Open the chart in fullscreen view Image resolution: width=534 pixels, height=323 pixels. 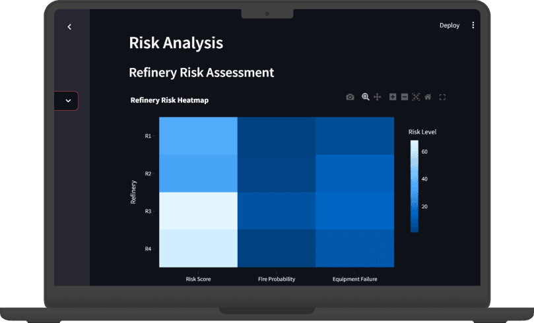[442, 97]
